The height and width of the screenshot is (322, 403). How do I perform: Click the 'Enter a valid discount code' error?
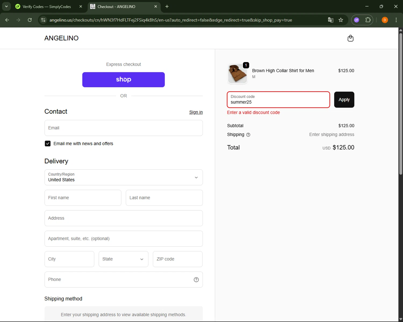point(253,112)
